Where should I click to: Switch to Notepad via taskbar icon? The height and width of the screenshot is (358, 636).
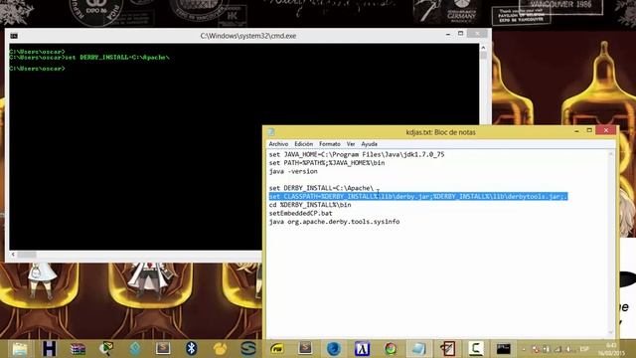tap(418, 349)
